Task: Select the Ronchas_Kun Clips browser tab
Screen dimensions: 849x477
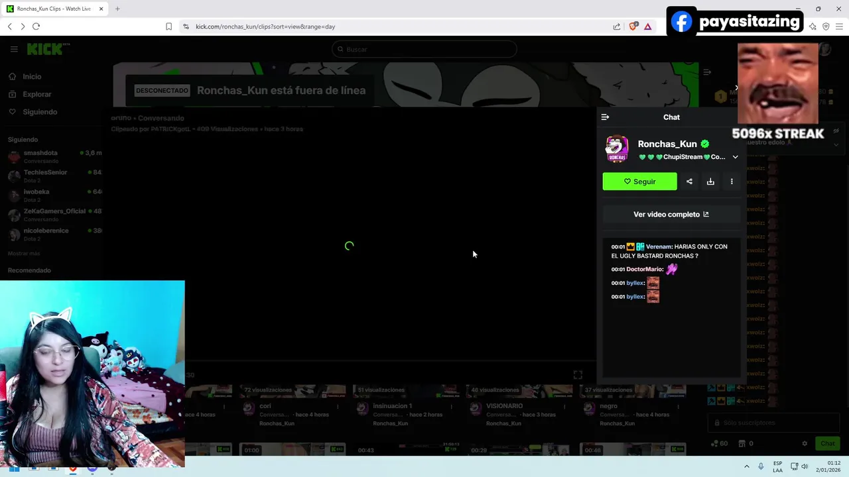Action: point(54,9)
